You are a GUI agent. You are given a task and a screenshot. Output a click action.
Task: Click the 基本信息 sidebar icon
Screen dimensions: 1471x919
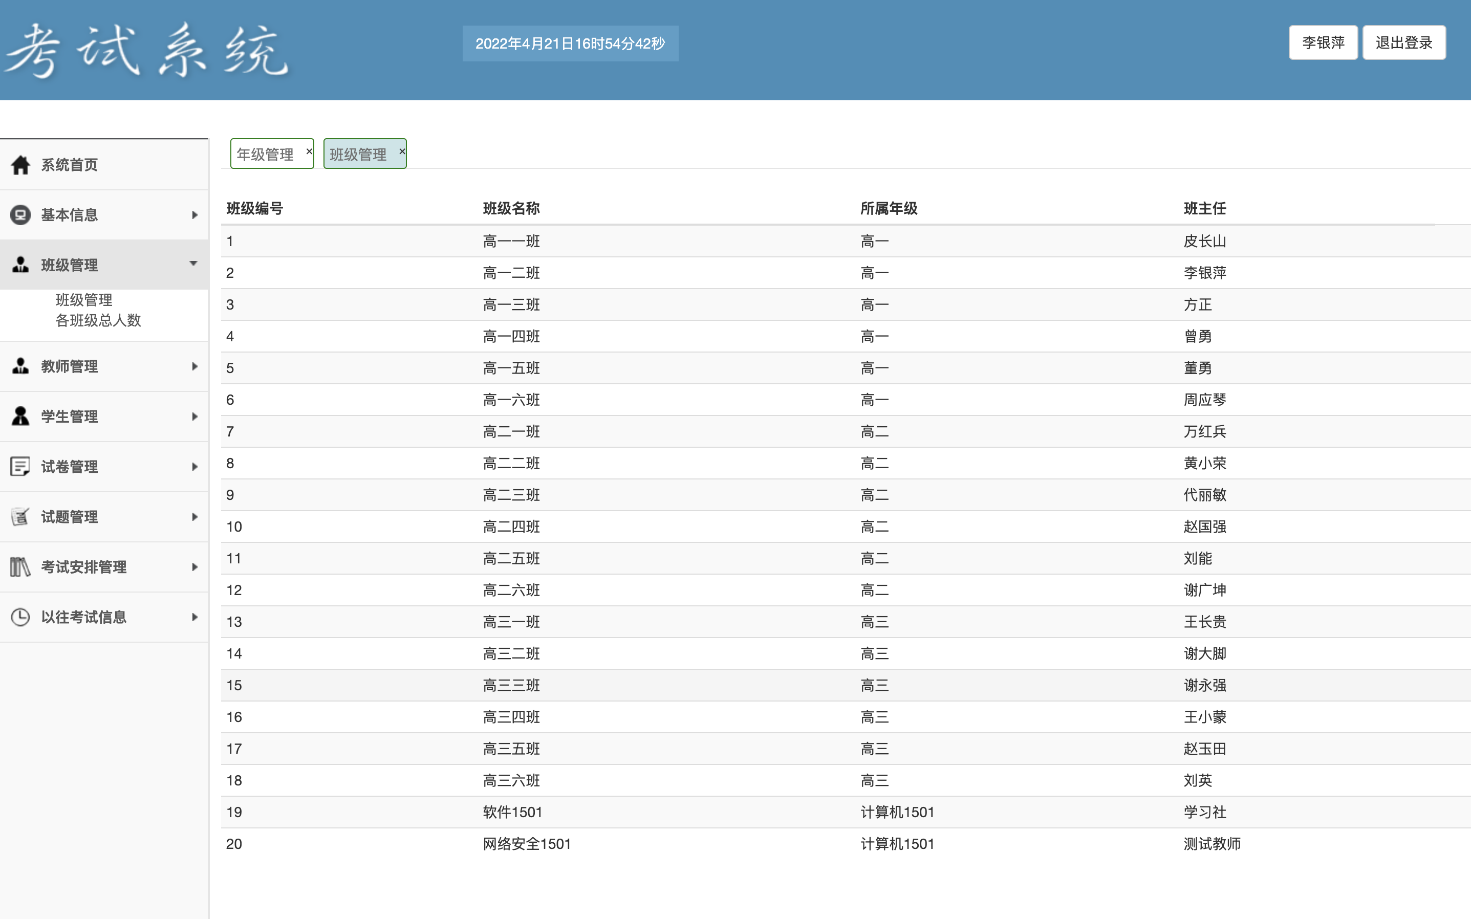(x=20, y=214)
